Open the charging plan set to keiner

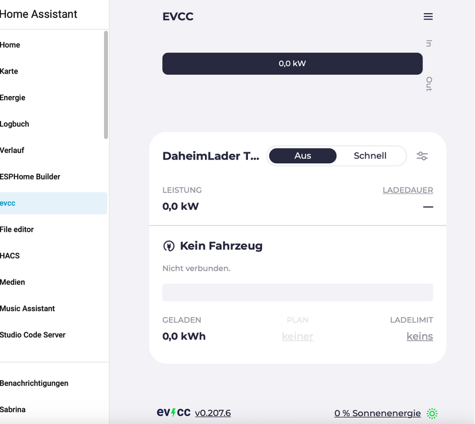(x=297, y=336)
